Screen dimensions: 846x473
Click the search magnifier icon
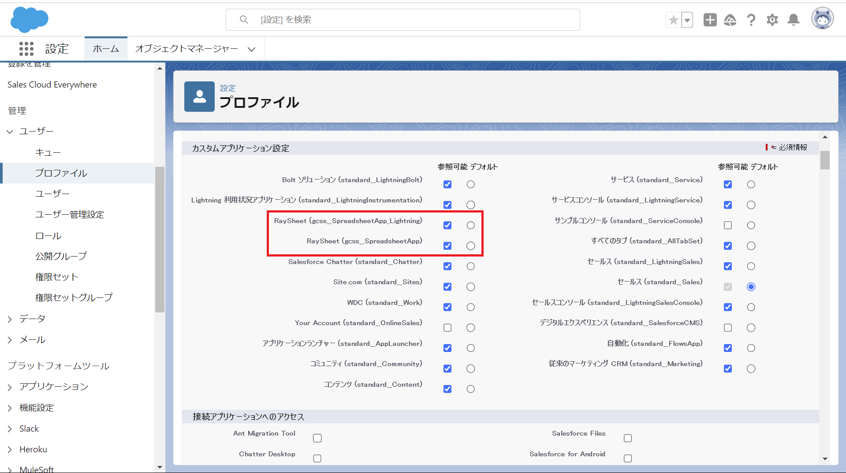(244, 20)
